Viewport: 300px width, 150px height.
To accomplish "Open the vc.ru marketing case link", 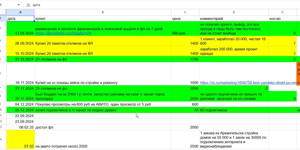I will pos(248,83).
